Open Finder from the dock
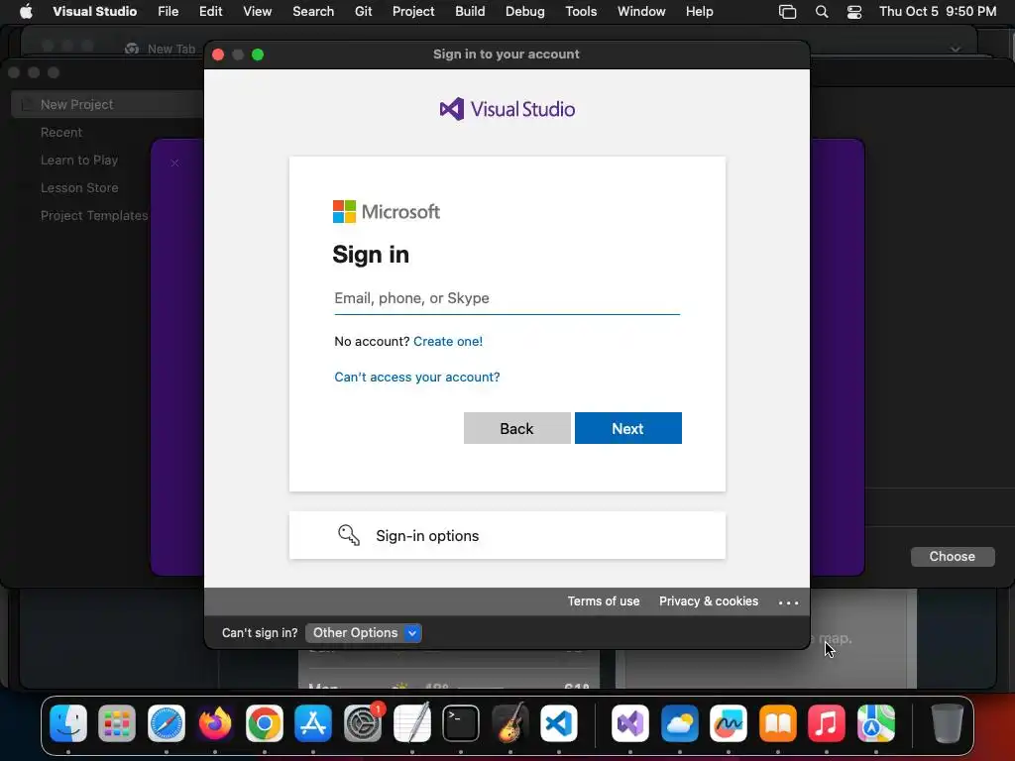This screenshot has width=1015, height=761. tap(68, 722)
